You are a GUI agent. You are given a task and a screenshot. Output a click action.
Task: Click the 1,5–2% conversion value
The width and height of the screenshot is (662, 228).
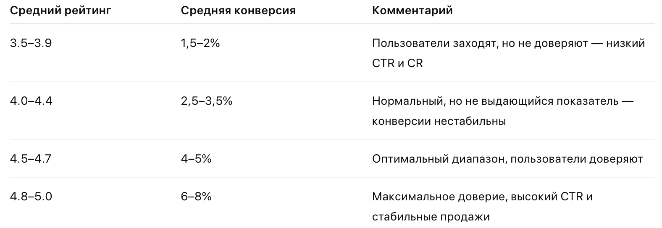(x=200, y=43)
